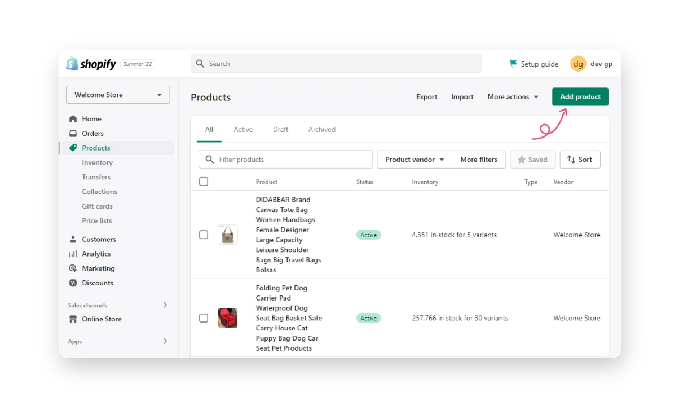The width and height of the screenshot is (679, 406).
Task: Open Collections in the sidebar
Action: pyautogui.click(x=100, y=192)
